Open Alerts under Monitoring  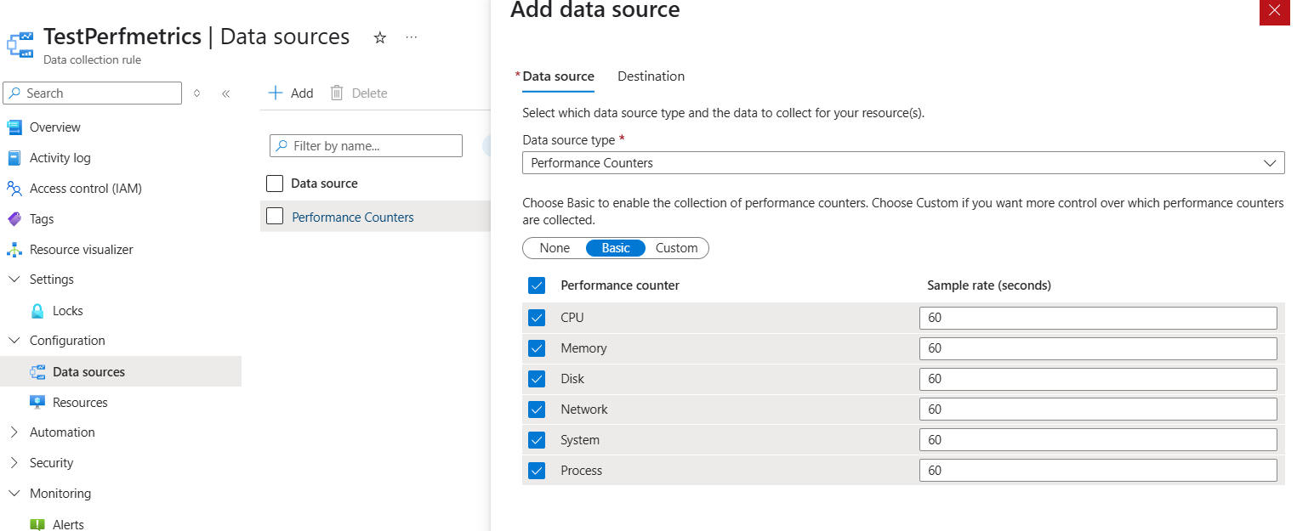(68, 525)
